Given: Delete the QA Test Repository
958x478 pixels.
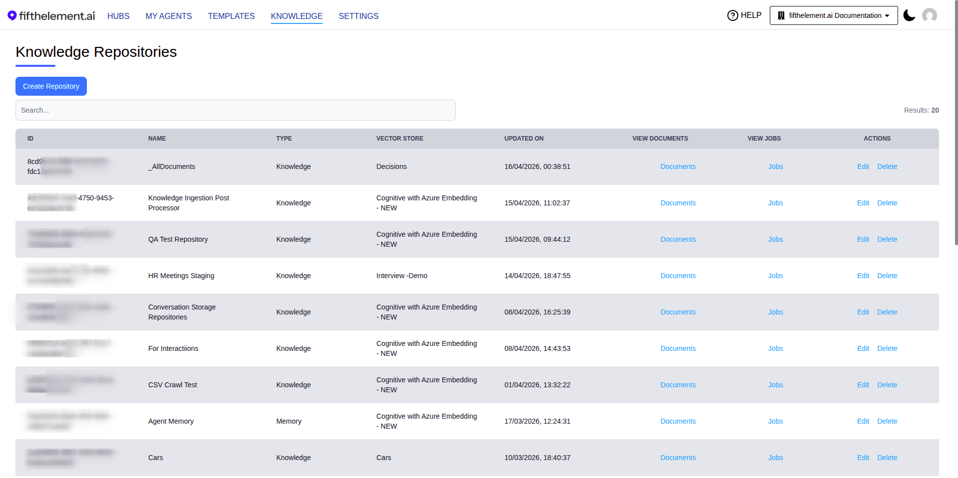Looking at the screenshot, I should [x=887, y=239].
